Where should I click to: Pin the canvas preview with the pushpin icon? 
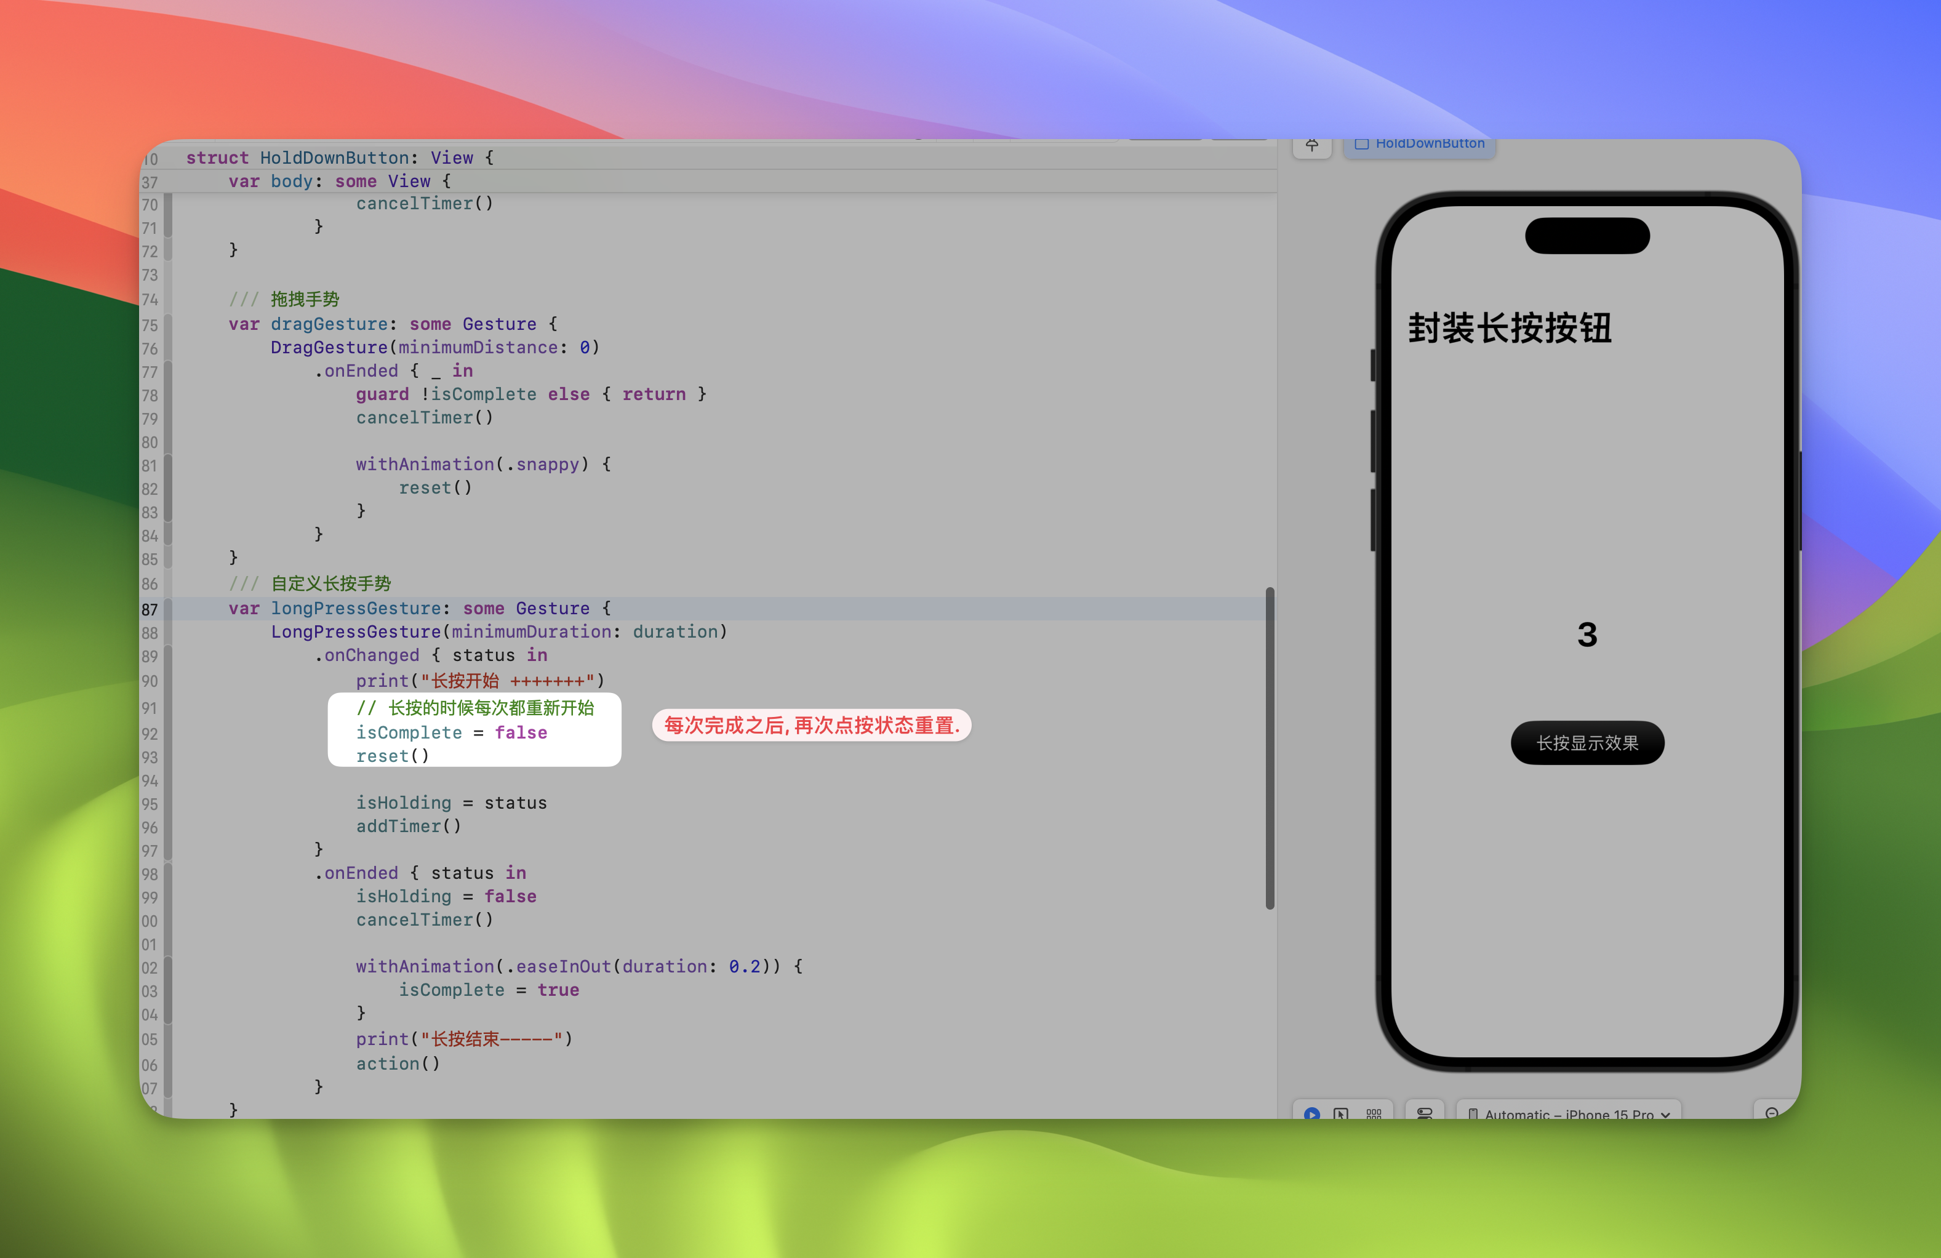[x=1311, y=145]
